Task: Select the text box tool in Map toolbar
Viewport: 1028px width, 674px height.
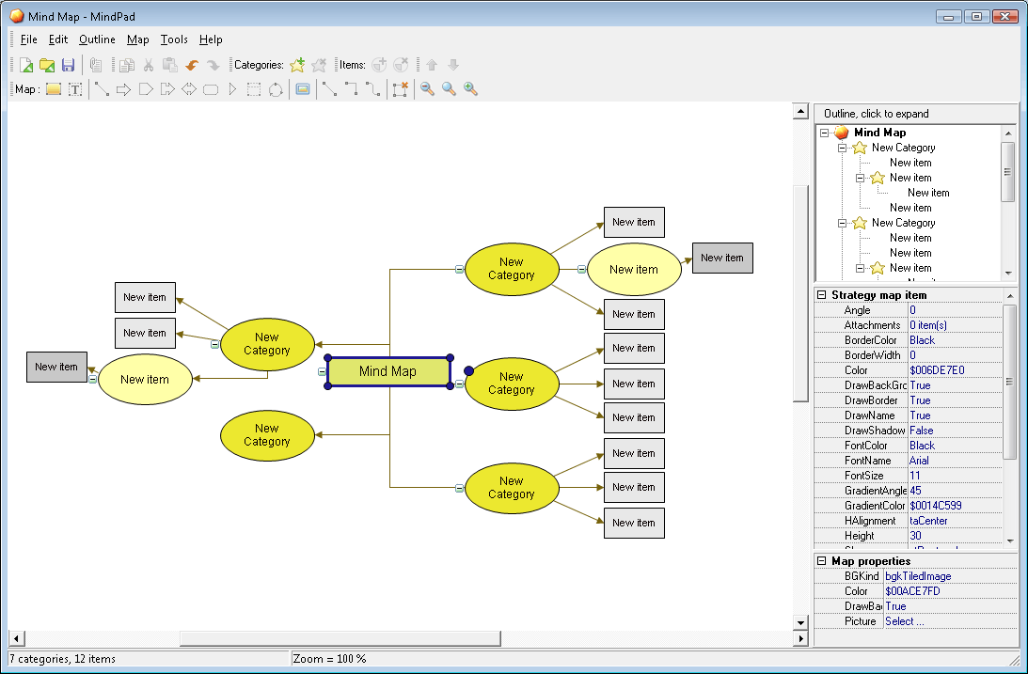Action: tap(75, 89)
